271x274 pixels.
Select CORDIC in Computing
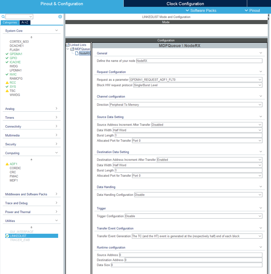click(x=15, y=168)
